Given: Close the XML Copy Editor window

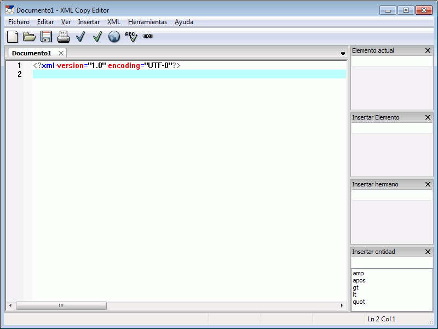Looking at the screenshot, I should pyautogui.click(x=424, y=10).
